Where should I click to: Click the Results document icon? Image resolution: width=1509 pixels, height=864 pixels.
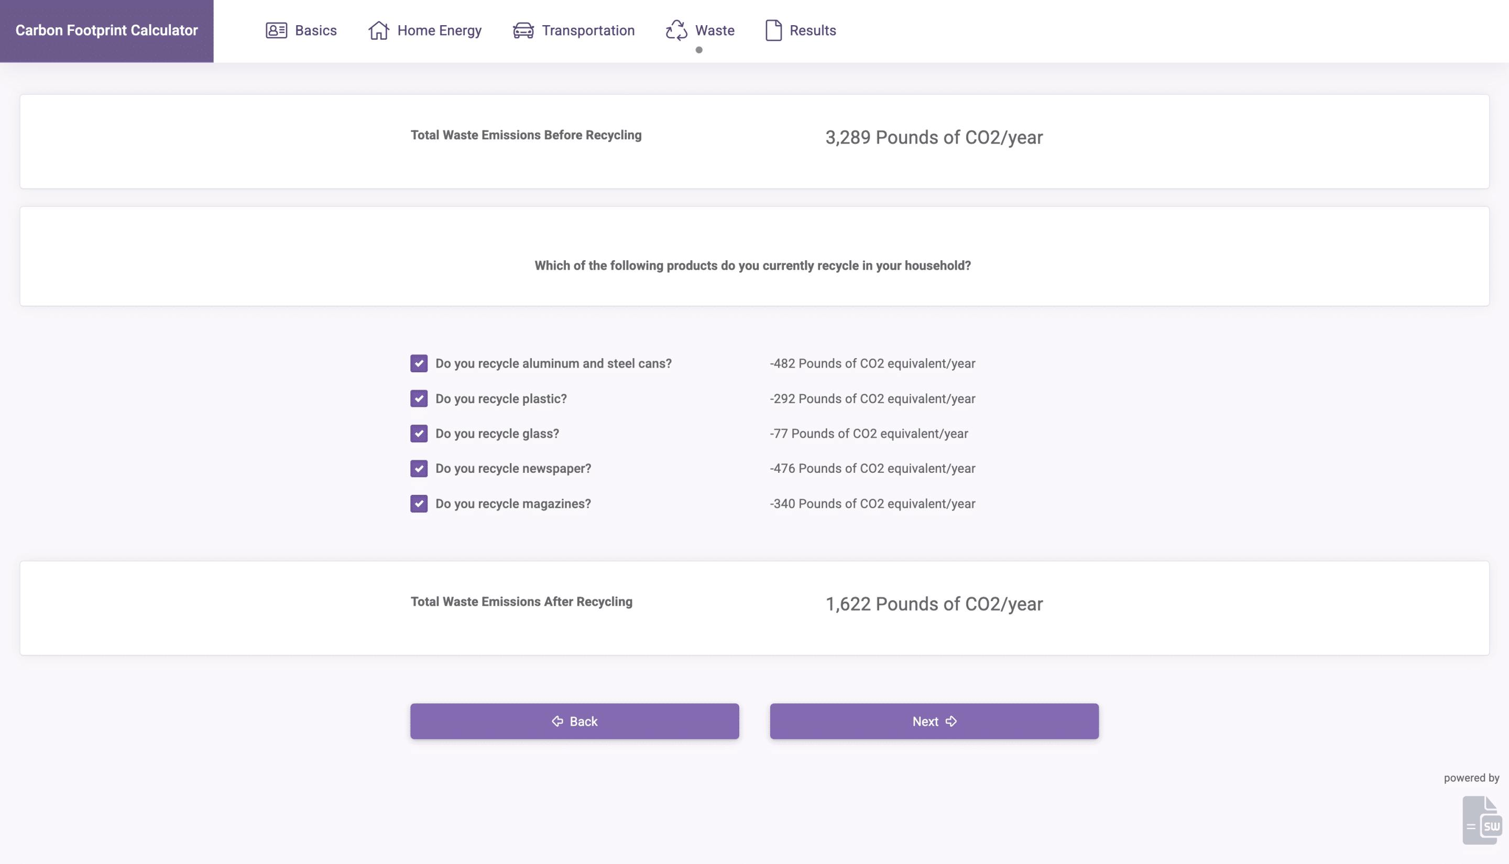click(x=773, y=30)
